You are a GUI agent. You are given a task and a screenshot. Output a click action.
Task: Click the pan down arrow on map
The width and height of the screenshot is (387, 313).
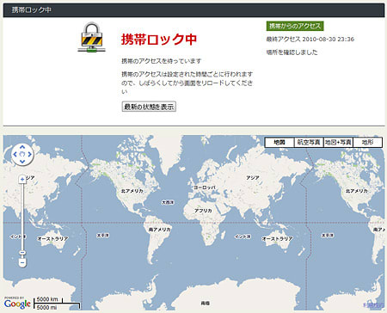tap(22, 162)
